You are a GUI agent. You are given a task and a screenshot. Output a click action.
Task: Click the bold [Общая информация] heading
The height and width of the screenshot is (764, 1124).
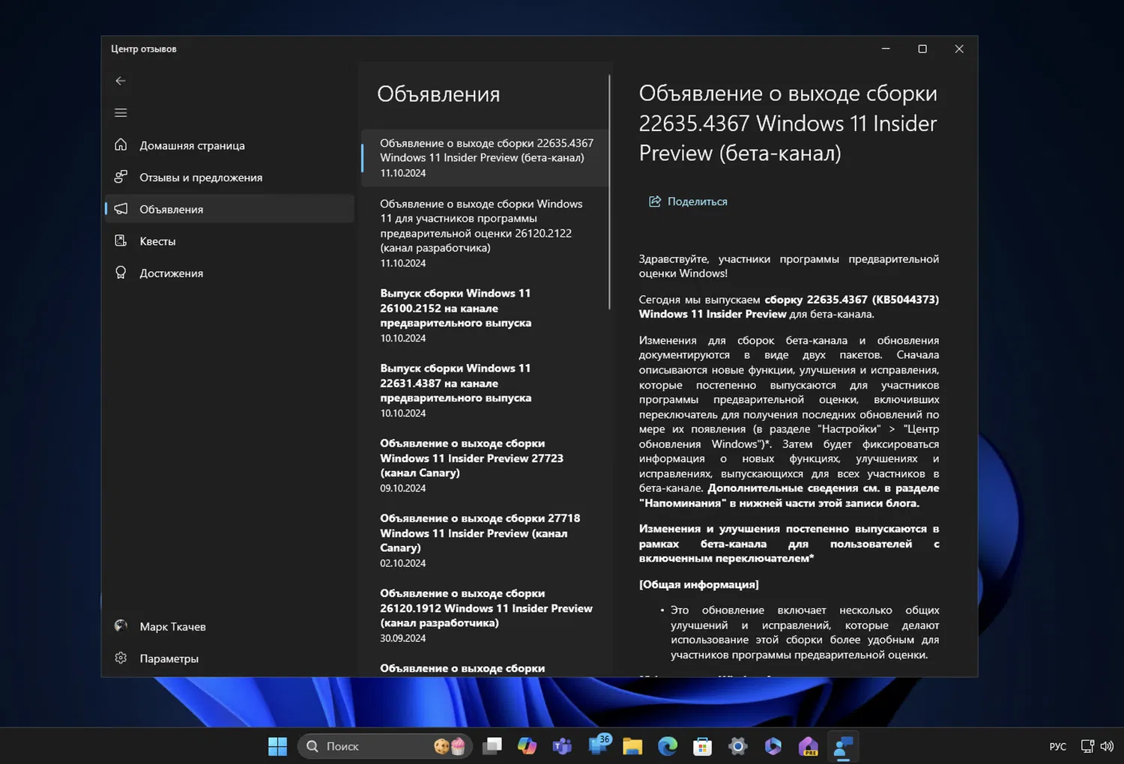coord(698,584)
